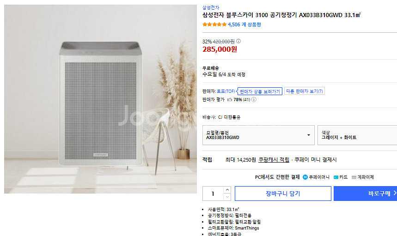Click the 토프(TOF) seller link
This screenshot has width=397, height=236.
(x=226, y=91)
